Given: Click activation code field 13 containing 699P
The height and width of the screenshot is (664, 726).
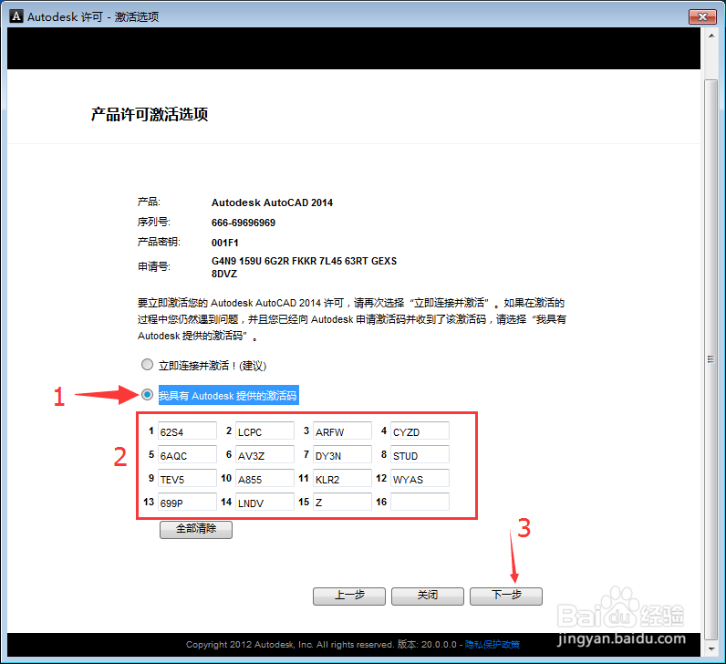Looking at the screenshot, I should (187, 502).
